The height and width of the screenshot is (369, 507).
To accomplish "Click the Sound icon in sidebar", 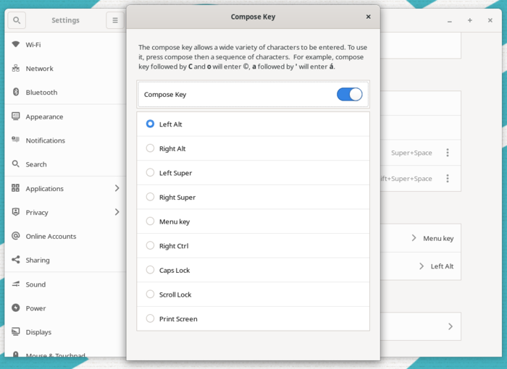I will (x=15, y=284).
